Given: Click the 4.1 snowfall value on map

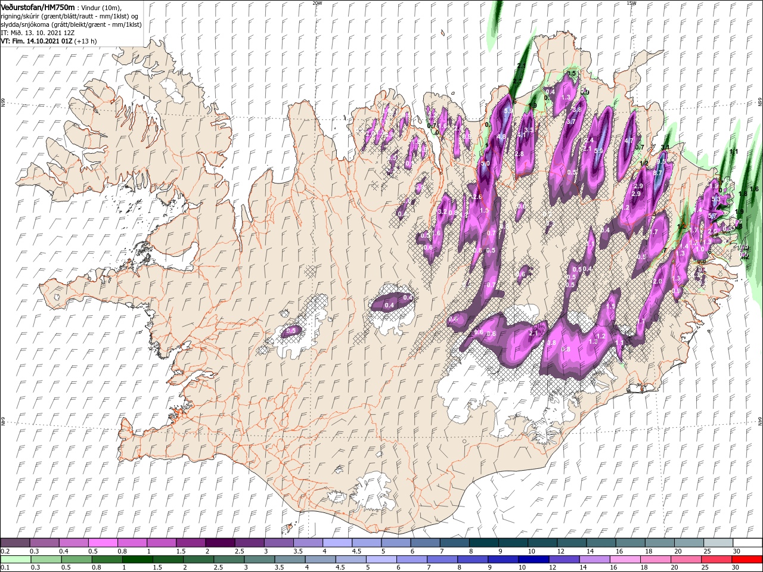Looking at the screenshot, I should 520,135.
